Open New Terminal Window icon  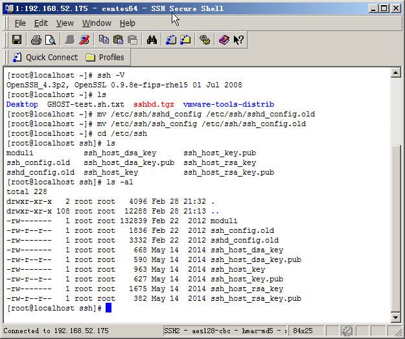click(171, 40)
